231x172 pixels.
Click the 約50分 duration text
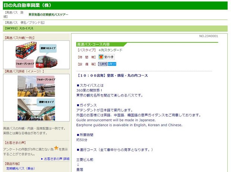[x=82, y=140]
